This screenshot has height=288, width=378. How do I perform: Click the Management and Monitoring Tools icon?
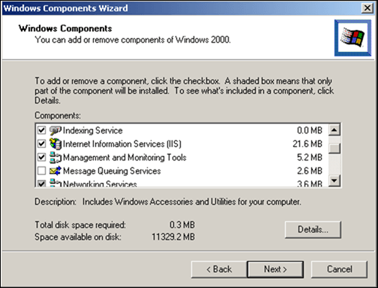(55, 157)
